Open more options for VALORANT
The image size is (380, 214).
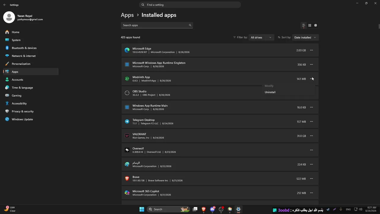[311, 136]
